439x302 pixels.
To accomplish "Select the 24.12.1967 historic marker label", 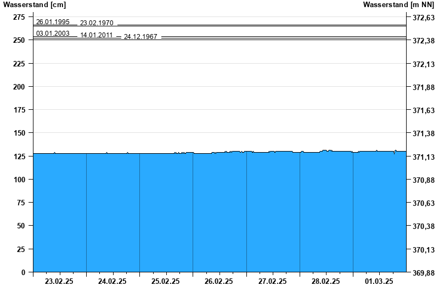I will (140, 37).
